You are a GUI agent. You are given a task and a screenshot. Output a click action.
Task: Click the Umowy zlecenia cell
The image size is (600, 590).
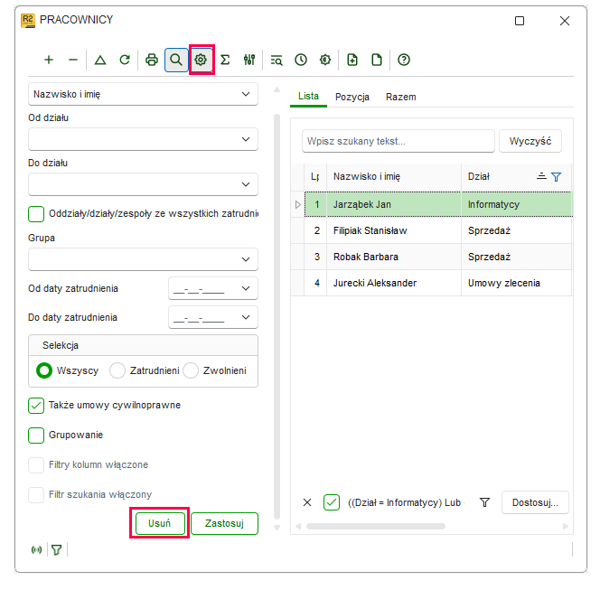click(x=516, y=283)
